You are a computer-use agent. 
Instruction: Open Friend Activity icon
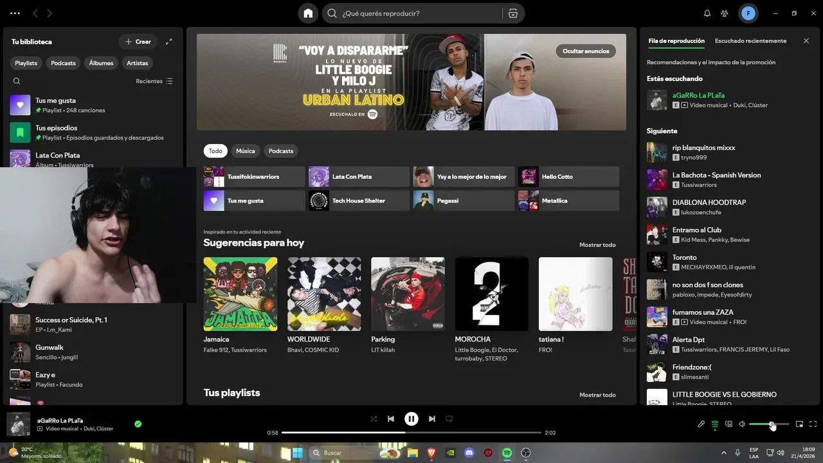[725, 13]
